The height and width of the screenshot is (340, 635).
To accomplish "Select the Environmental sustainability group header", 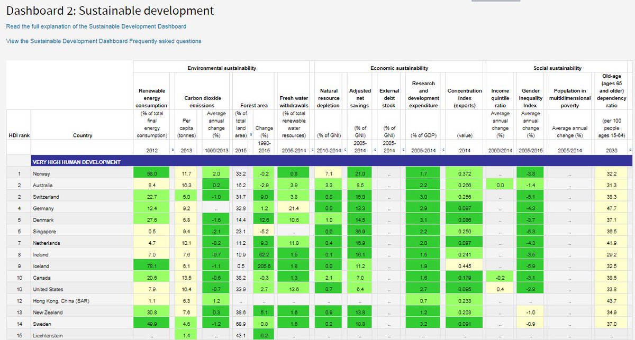I will [x=222, y=68].
